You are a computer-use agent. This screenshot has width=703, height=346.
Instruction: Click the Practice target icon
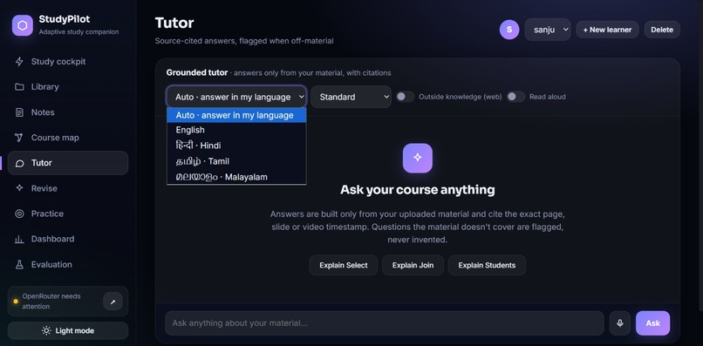point(19,214)
